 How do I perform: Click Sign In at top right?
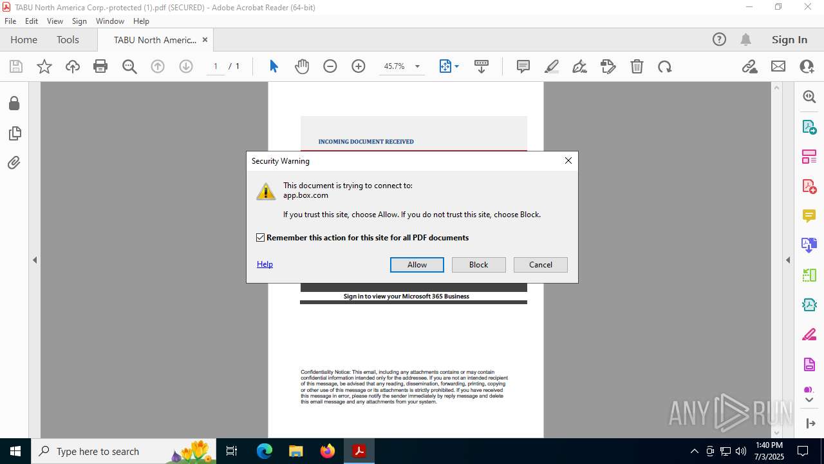(x=789, y=39)
